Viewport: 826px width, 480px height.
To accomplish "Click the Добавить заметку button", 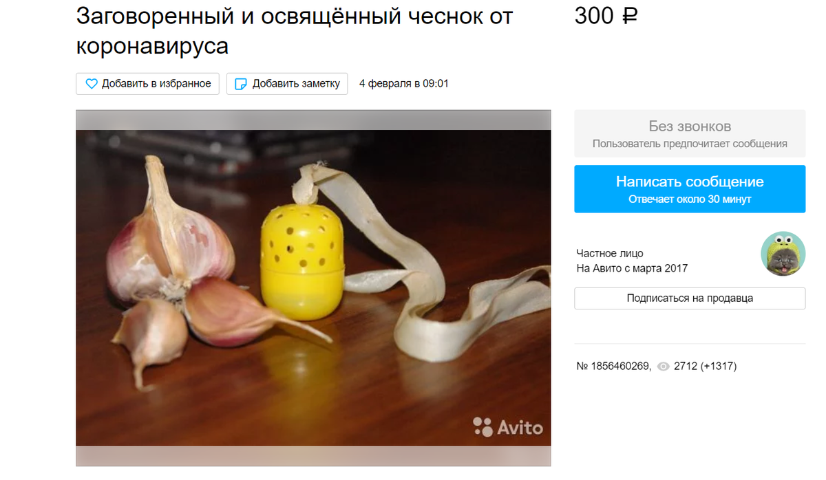I will (x=287, y=84).
